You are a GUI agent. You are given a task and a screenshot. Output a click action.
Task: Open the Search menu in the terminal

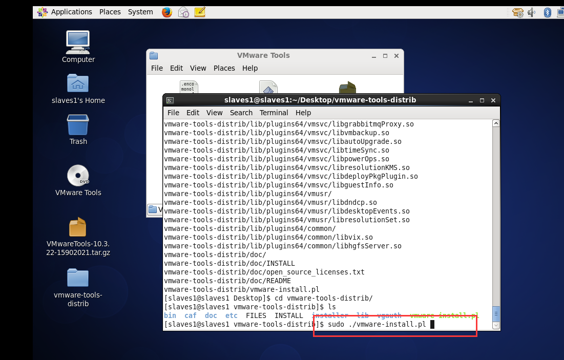pyautogui.click(x=241, y=113)
